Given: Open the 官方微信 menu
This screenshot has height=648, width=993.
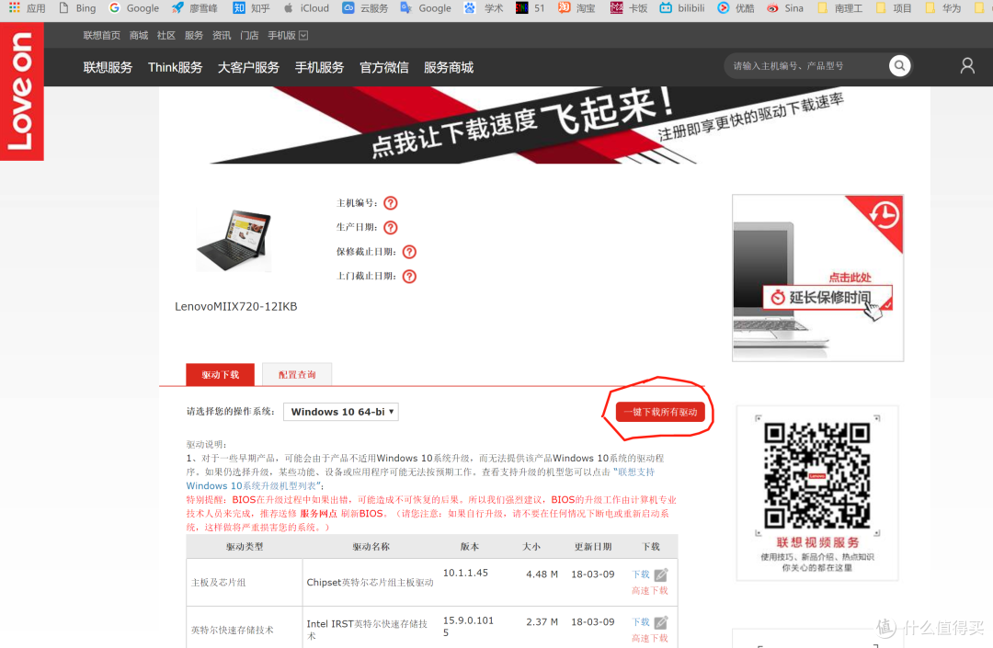Looking at the screenshot, I should coord(383,67).
